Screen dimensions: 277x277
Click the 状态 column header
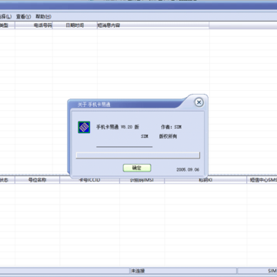[7, 180]
